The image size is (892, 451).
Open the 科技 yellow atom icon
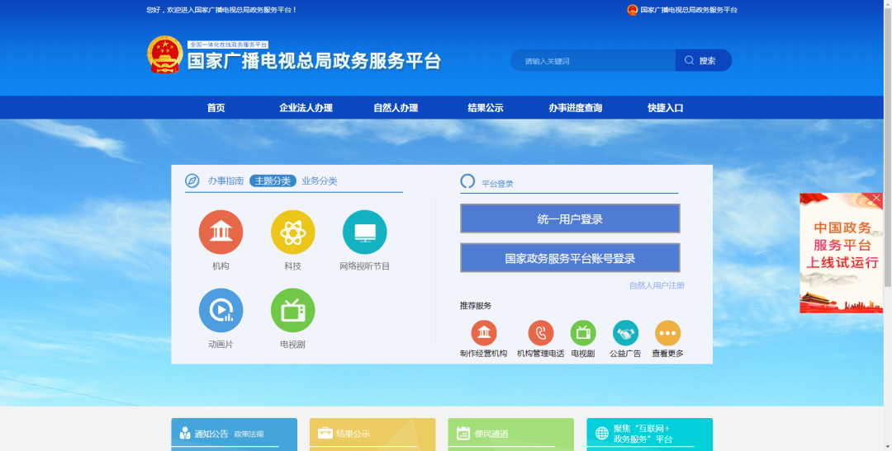pyautogui.click(x=293, y=233)
